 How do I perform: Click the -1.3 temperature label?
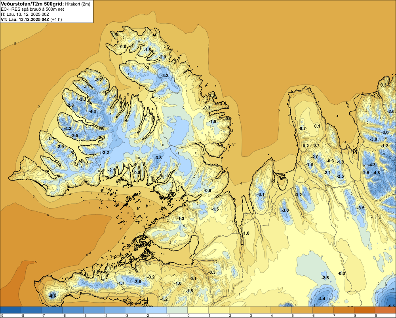[181, 218]
